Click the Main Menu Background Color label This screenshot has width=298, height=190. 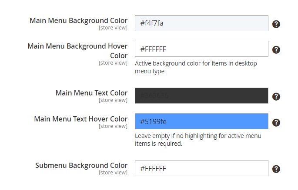[78, 20]
